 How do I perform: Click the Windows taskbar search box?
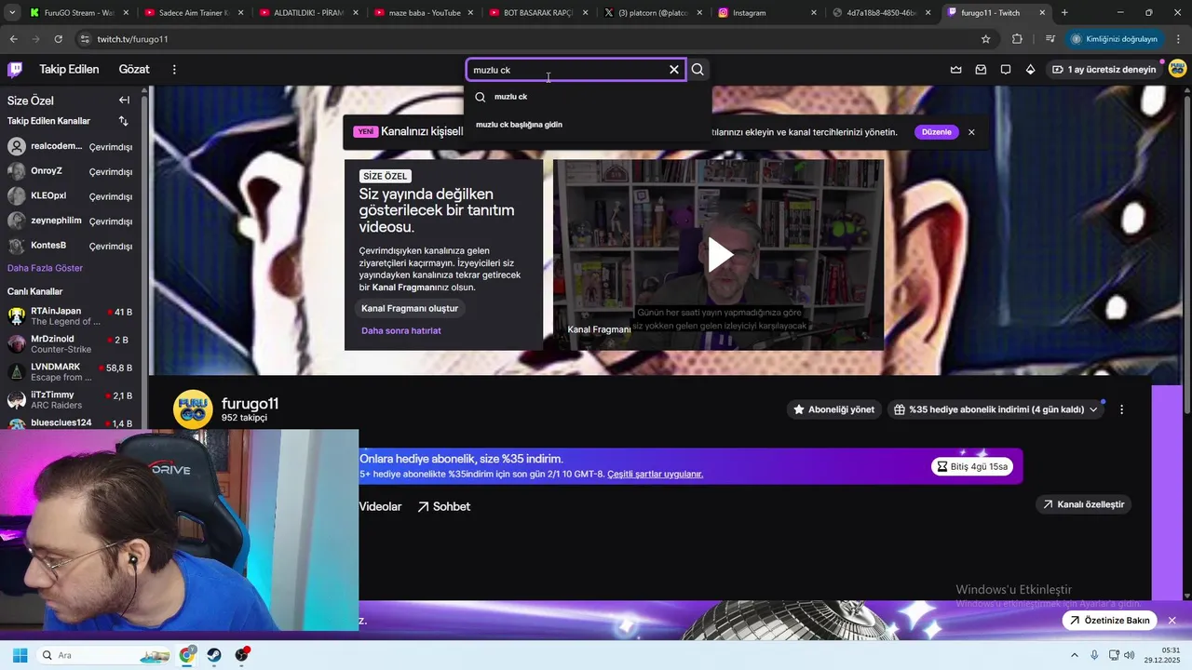pos(105,655)
